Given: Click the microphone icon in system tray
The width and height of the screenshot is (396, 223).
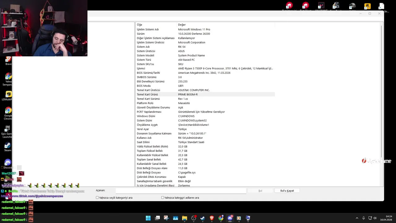Looking at the screenshot, I should tap(364, 218).
